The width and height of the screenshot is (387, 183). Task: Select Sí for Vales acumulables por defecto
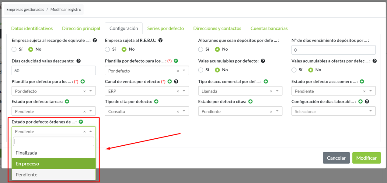(x=201, y=70)
